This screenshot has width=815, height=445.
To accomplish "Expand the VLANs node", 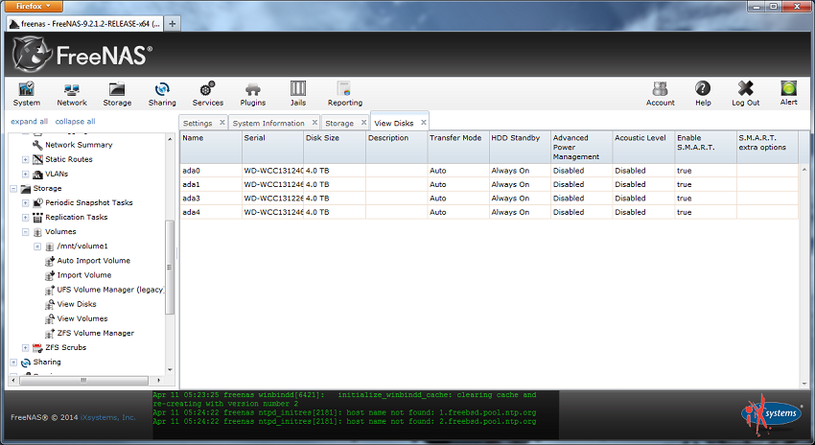I will point(25,174).
